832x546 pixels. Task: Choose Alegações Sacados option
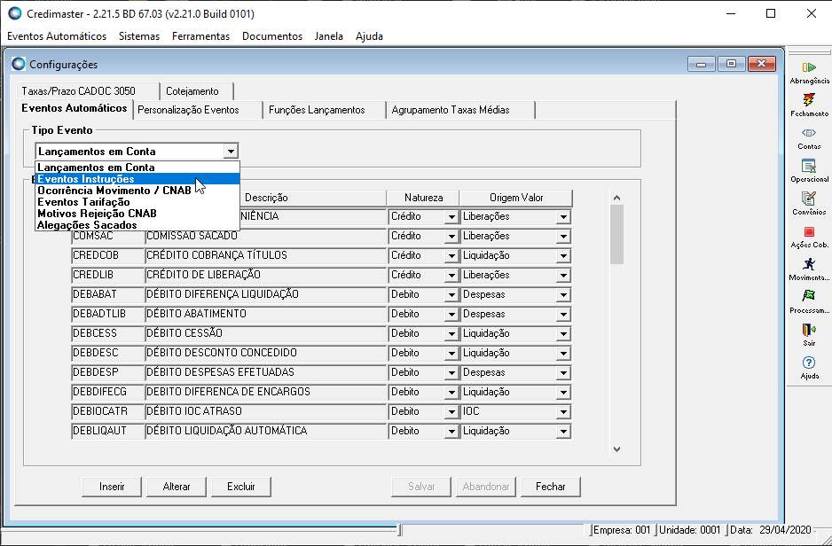[x=137, y=225]
